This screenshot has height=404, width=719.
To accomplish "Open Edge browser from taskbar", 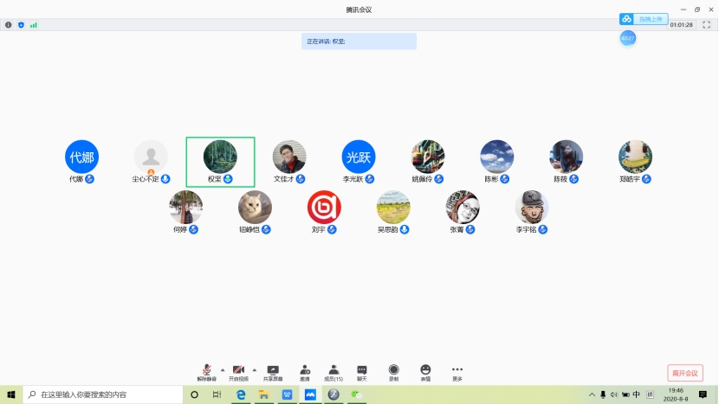I will click(241, 394).
